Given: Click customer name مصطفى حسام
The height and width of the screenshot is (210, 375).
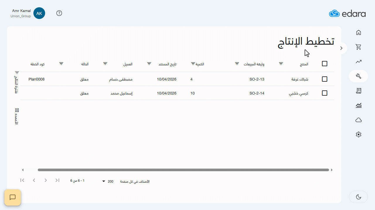Looking at the screenshot, I should [121, 79].
